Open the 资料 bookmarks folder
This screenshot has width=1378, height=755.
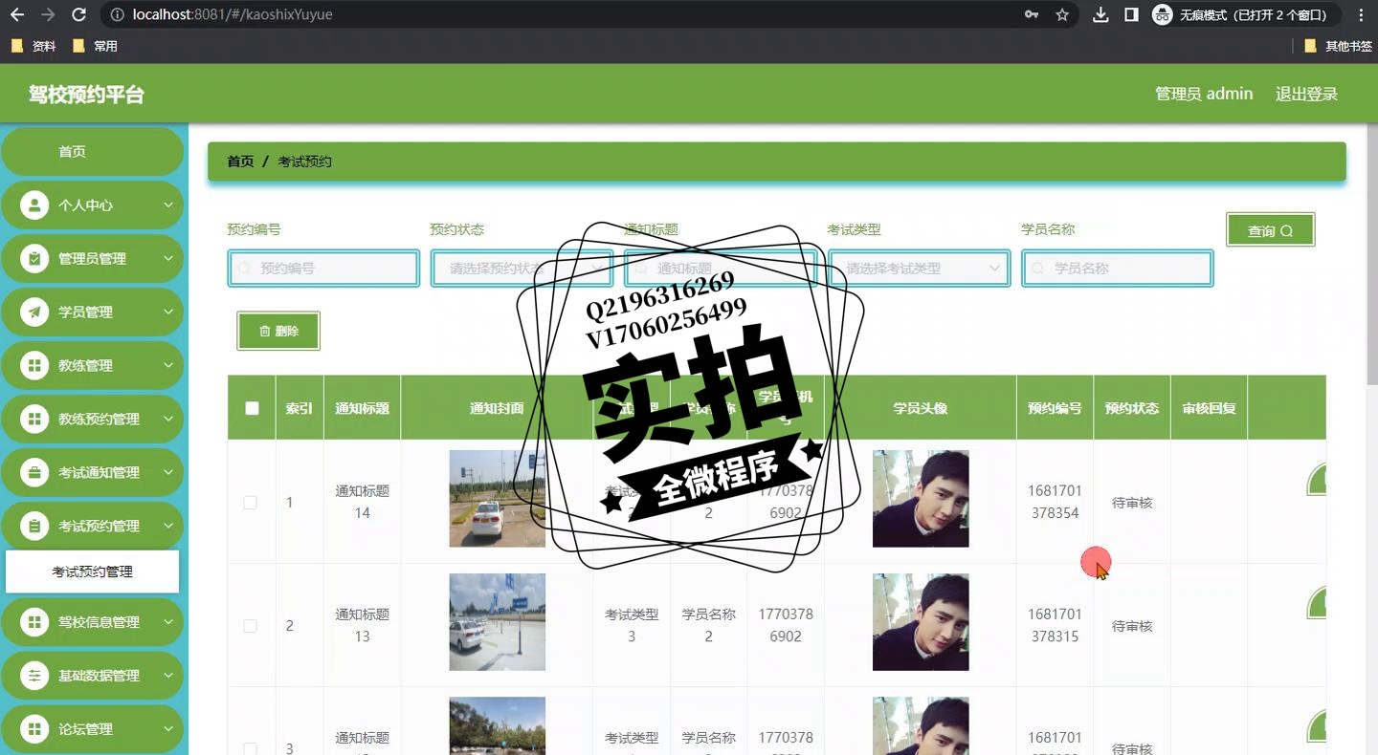(x=33, y=46)
